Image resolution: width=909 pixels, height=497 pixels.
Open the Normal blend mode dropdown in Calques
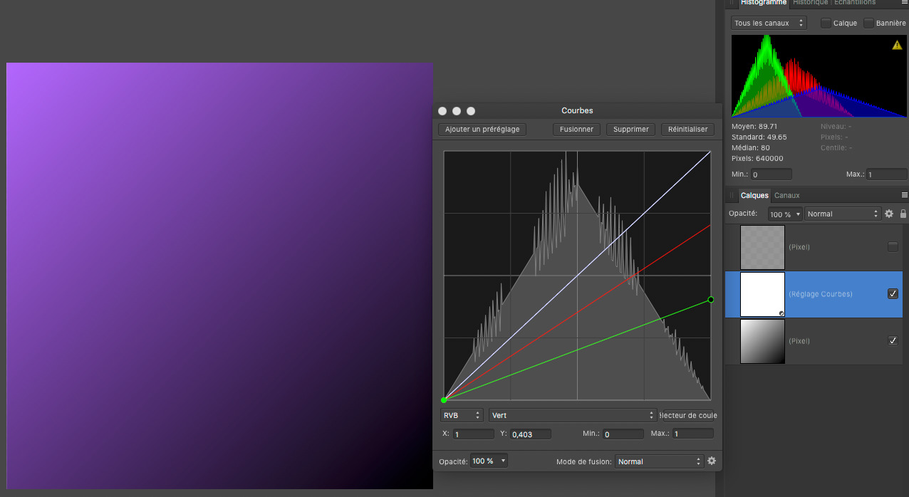843,214
